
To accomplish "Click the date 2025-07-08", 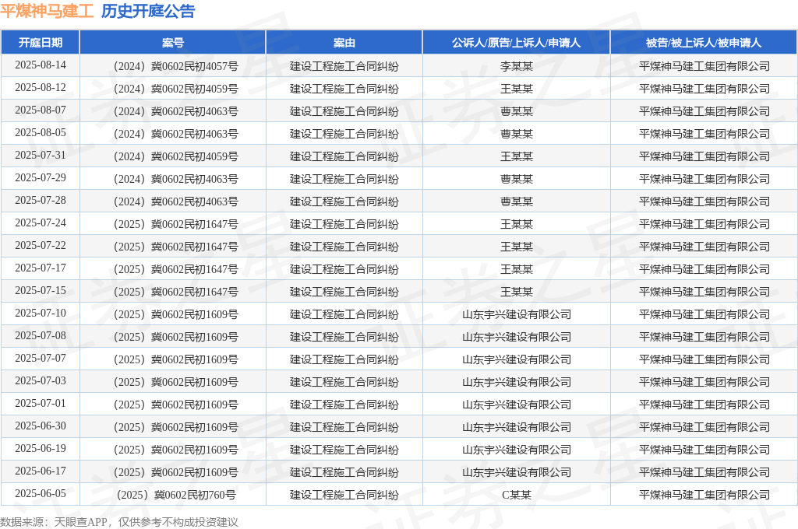I will point(41,335).
